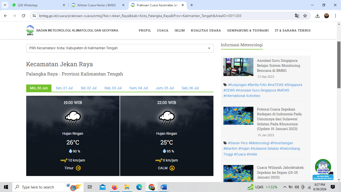Viewport: 341px width, 192px height.
Task: Open the CUACA menu
Action: tap(163, 30)
